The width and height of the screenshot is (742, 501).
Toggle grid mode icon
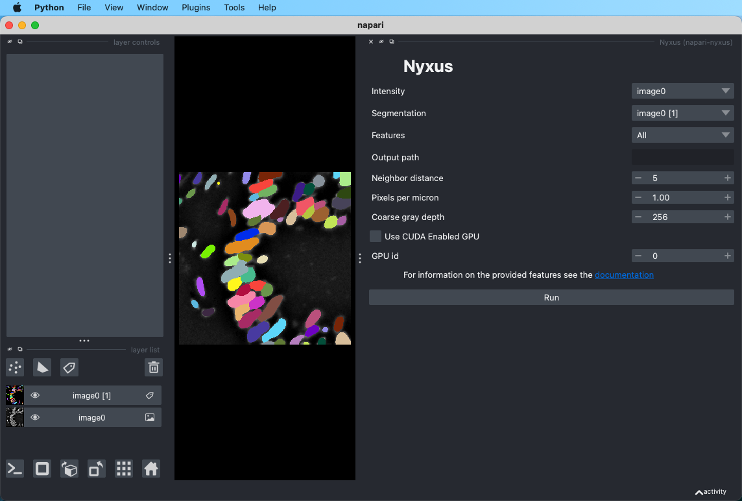pyautogui.click(x=123, y=469)
